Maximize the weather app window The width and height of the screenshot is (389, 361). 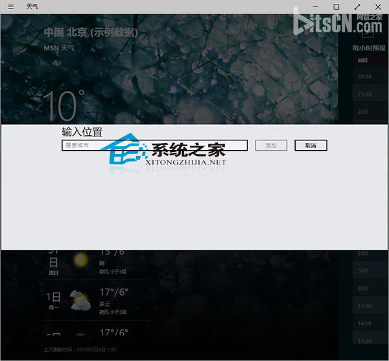coord(336,6)
